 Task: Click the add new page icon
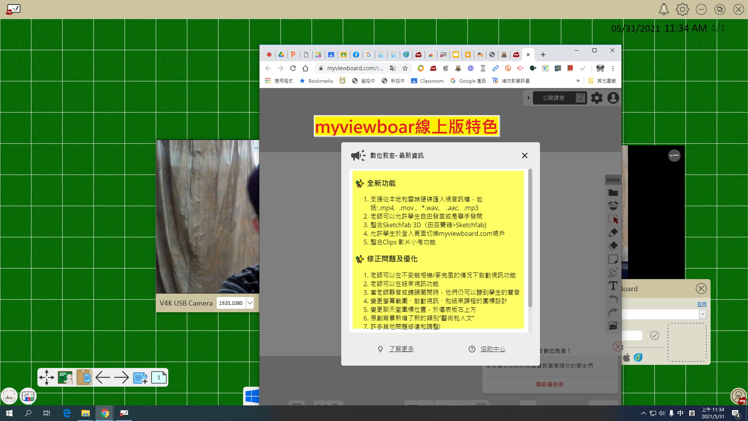pyautogui.click(x=140, y=377)
